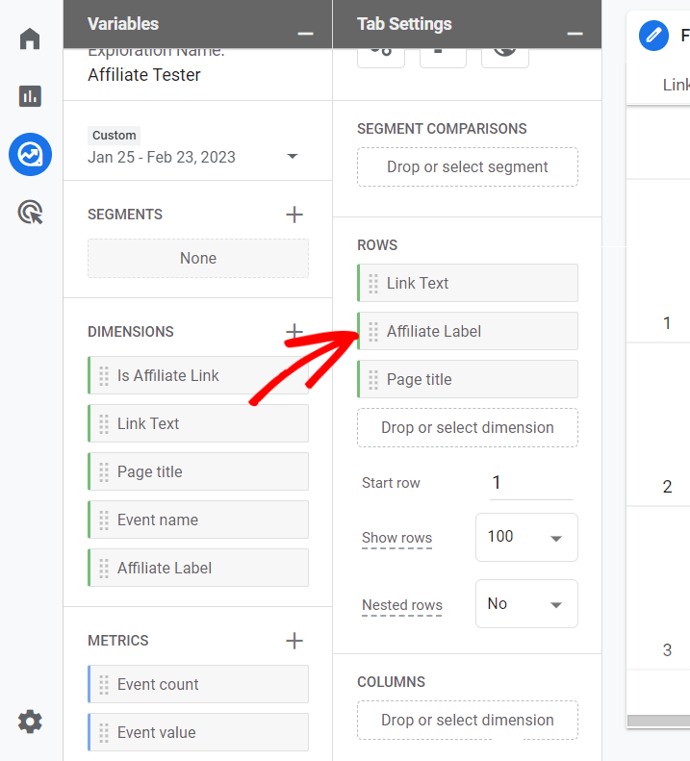Click the blue pencil edit icon
Viewport: 690px width, 761px height.
(x=653, y=36)
